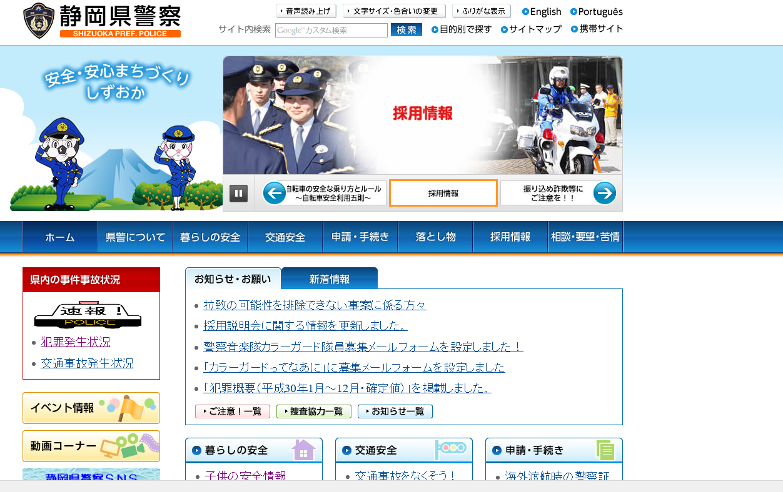This screenshot has width=783, height=492.
Task: Click the 検索 search button
Action: [x=407, y=30]
